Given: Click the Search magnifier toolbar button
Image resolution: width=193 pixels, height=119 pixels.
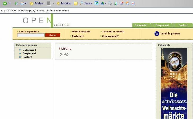Looking at the screenshot, I should click(86, 3).
